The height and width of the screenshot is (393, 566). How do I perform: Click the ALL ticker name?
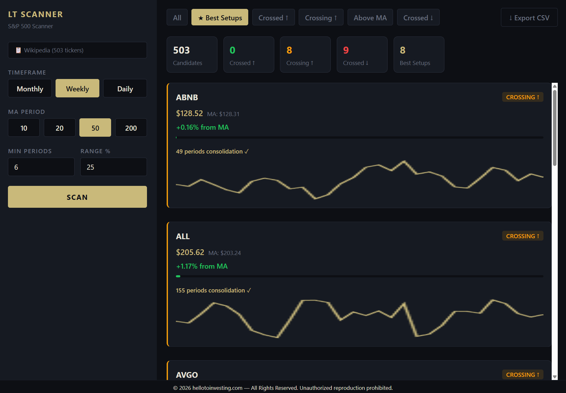(183, 236)
